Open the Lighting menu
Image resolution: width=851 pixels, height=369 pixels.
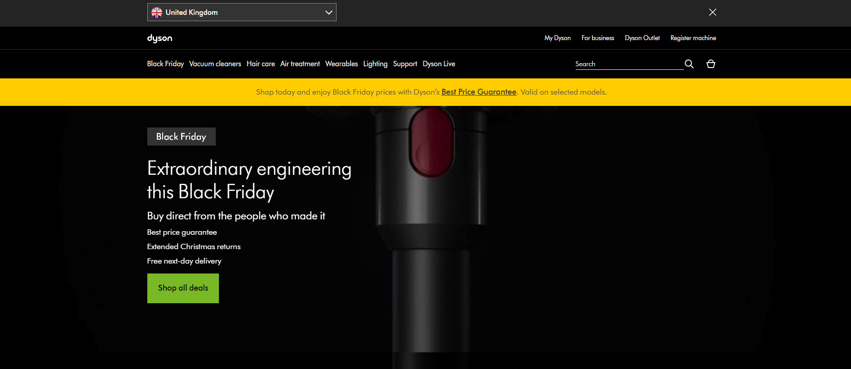375,64
